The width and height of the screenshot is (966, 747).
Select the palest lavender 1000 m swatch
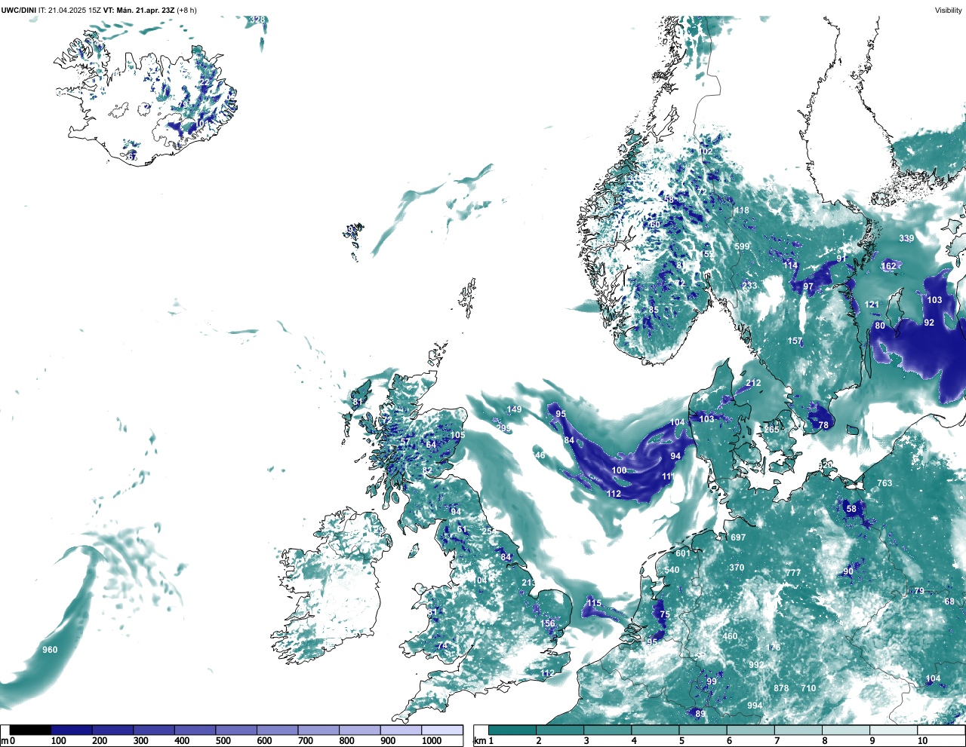(441, 730)
